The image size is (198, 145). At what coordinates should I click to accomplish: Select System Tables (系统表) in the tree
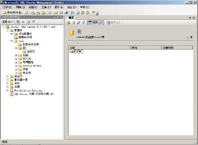tap(31, 52)
